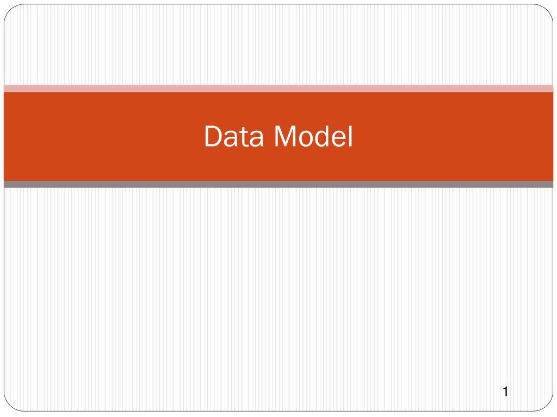This screenshot has width=557, height=417.
Task: Click the letter "t" in Data
Action: 245,137
